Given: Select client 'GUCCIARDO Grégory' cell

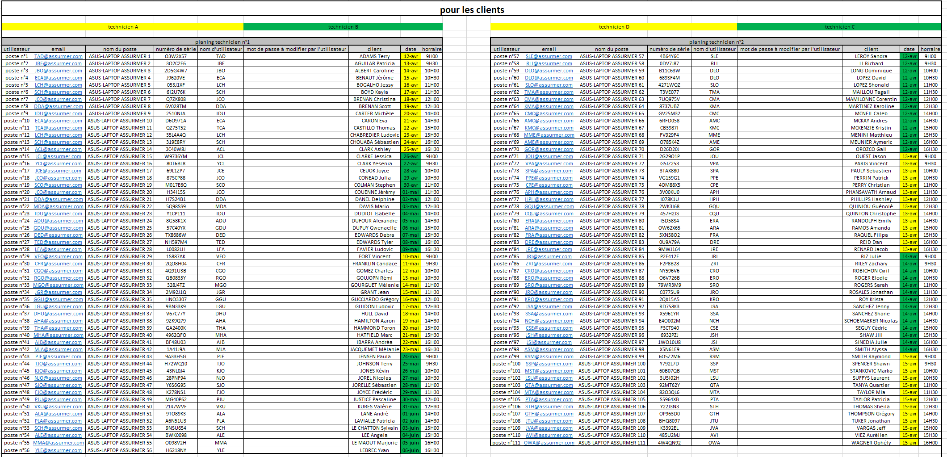Looking at the screenshot, I should (x=374, y=299).
